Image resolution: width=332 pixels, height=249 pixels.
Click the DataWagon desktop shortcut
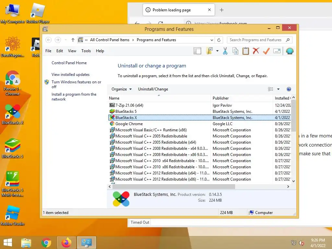click(x=13, y=47)
